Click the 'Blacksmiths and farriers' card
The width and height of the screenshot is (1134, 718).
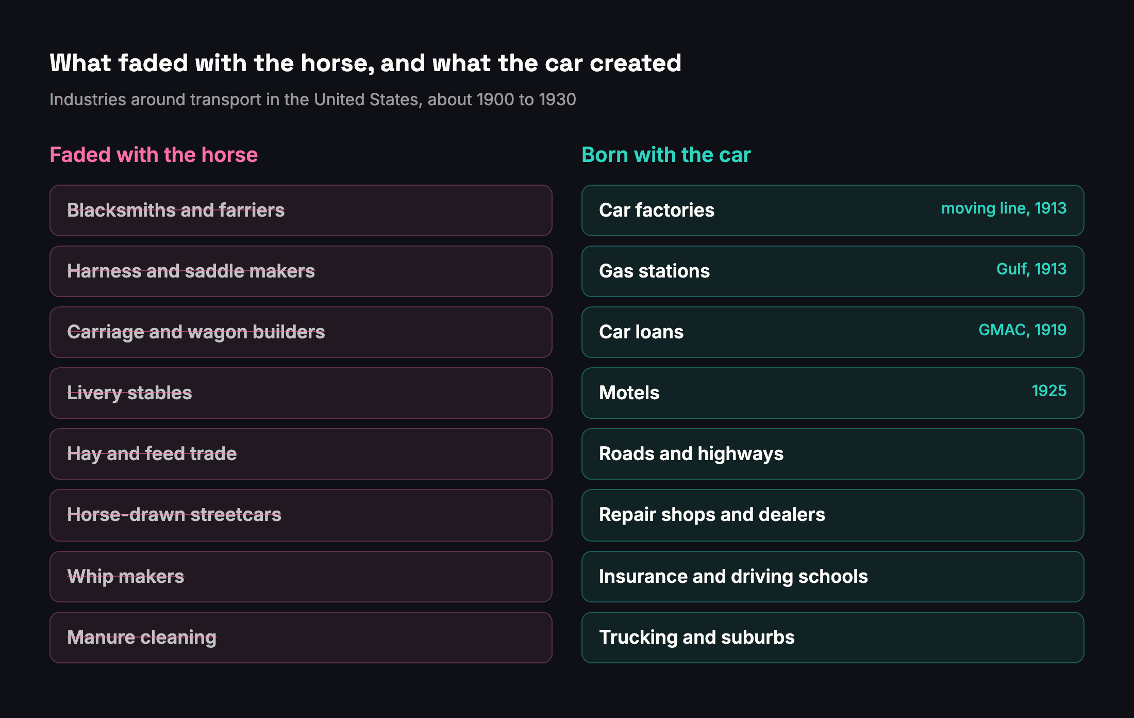[x=301, y=210]
